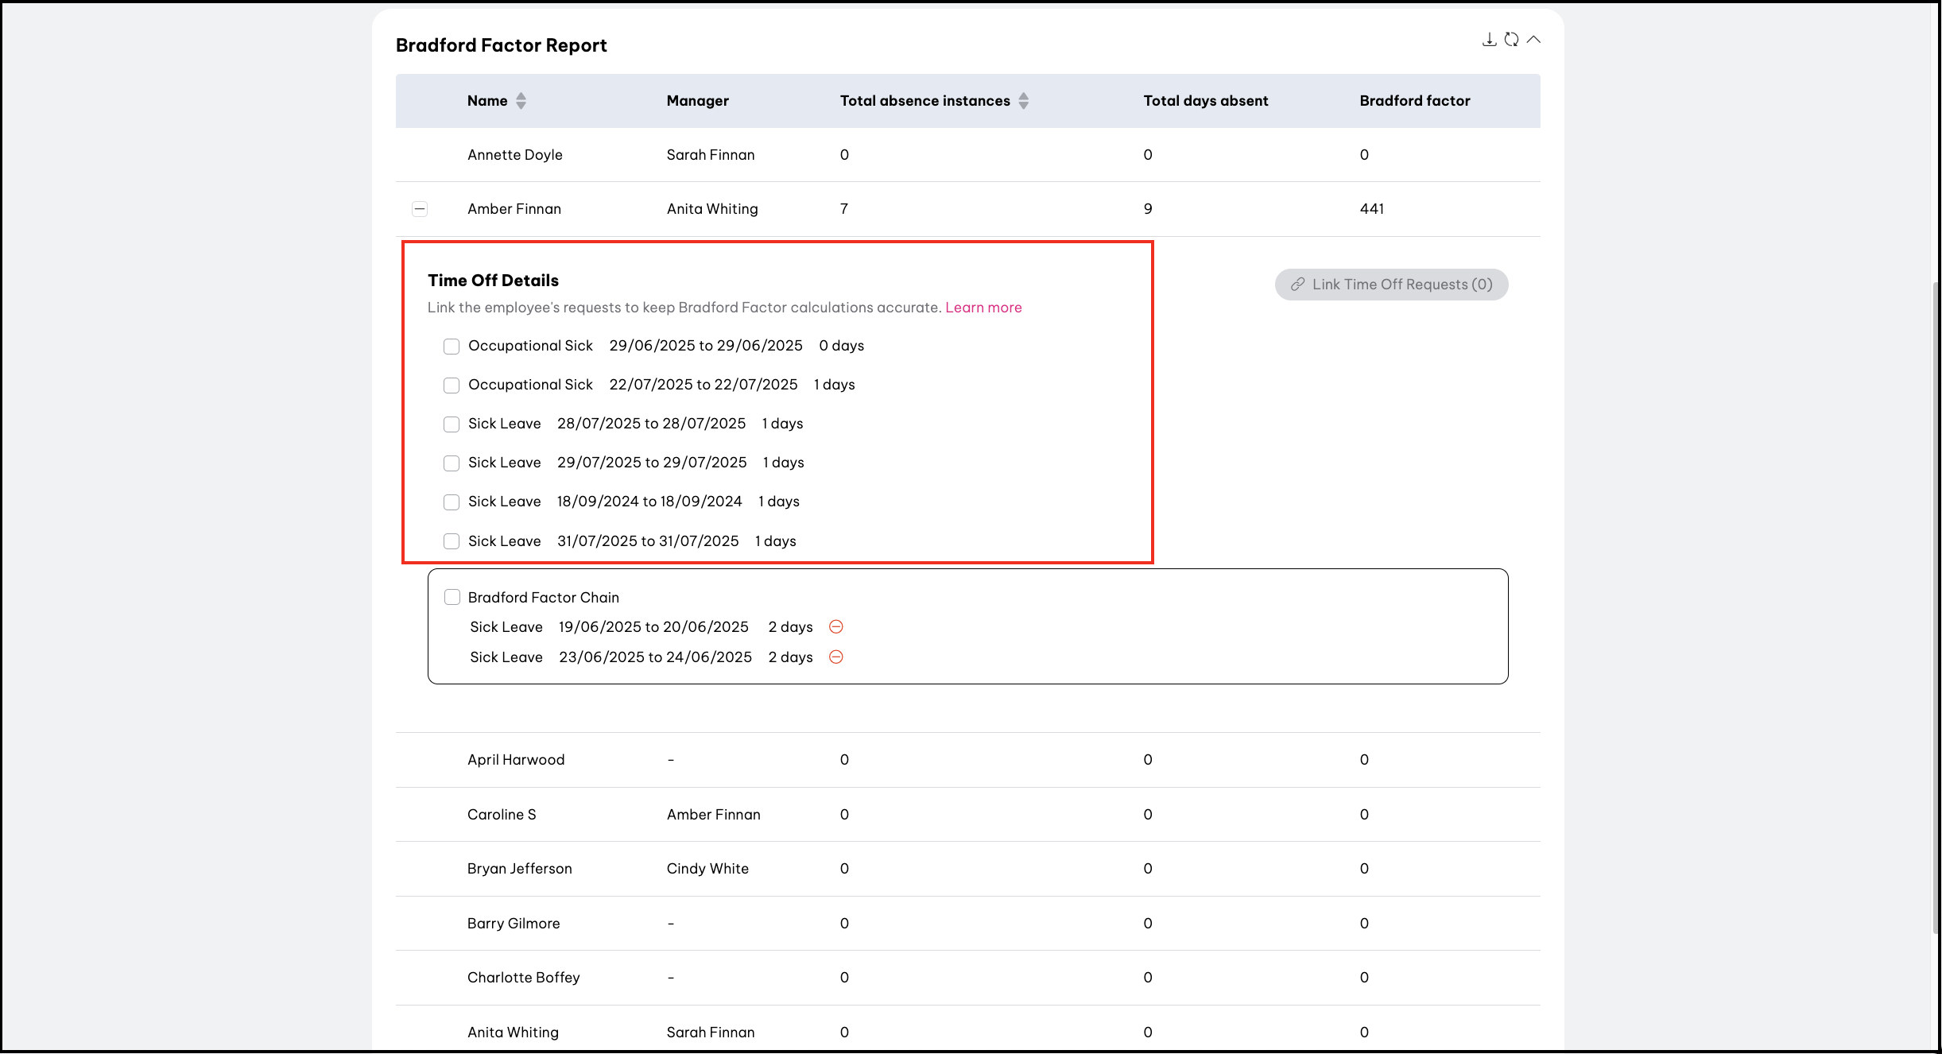Viewport: 1942px width, 1054px height.
Task: Sort by Total absence instances
Action: (x=1023, y=101)
